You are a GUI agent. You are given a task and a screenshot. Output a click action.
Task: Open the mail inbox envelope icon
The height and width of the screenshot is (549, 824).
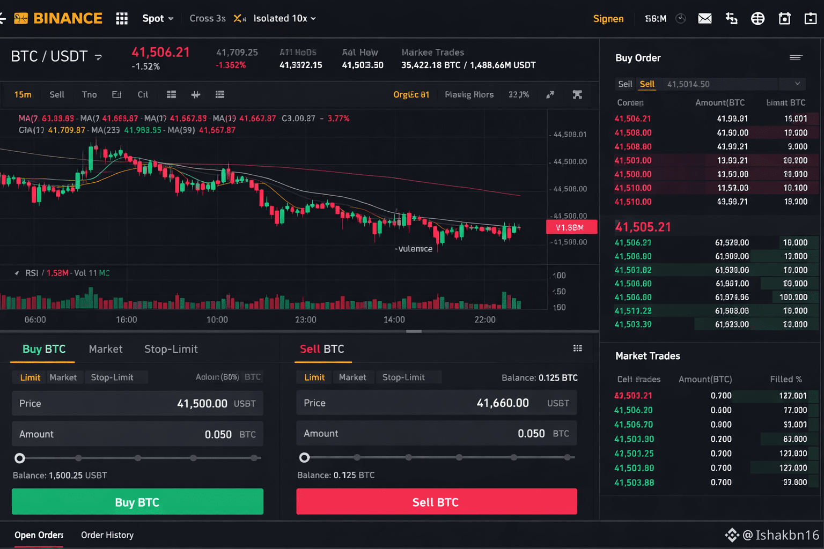[x=704, y=19]
